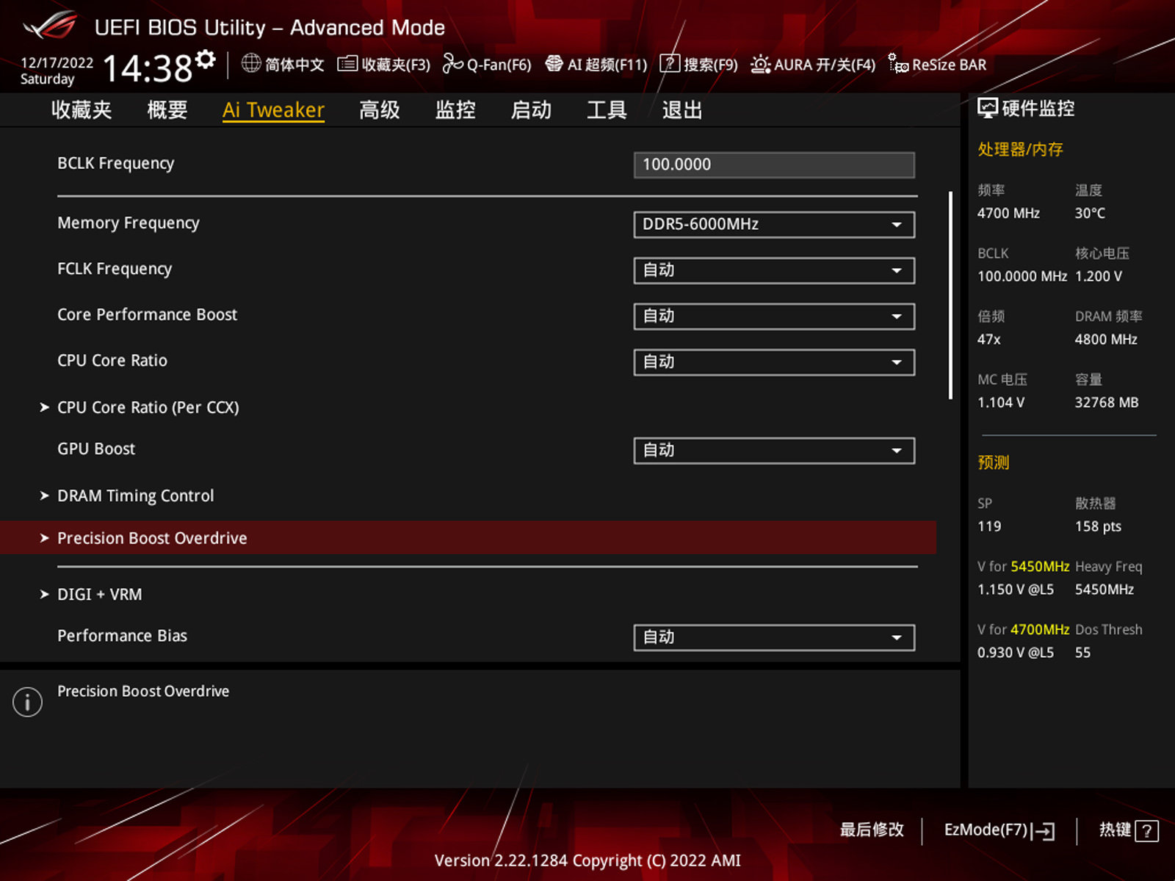Open the 监控 tab
The width and height of the screenshot is (1175, 881).
coord(455,110)
